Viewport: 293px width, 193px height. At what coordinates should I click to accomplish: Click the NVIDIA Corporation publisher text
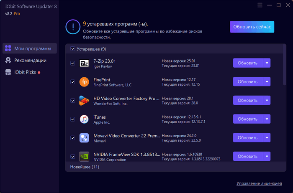click(x=110, y=160)
